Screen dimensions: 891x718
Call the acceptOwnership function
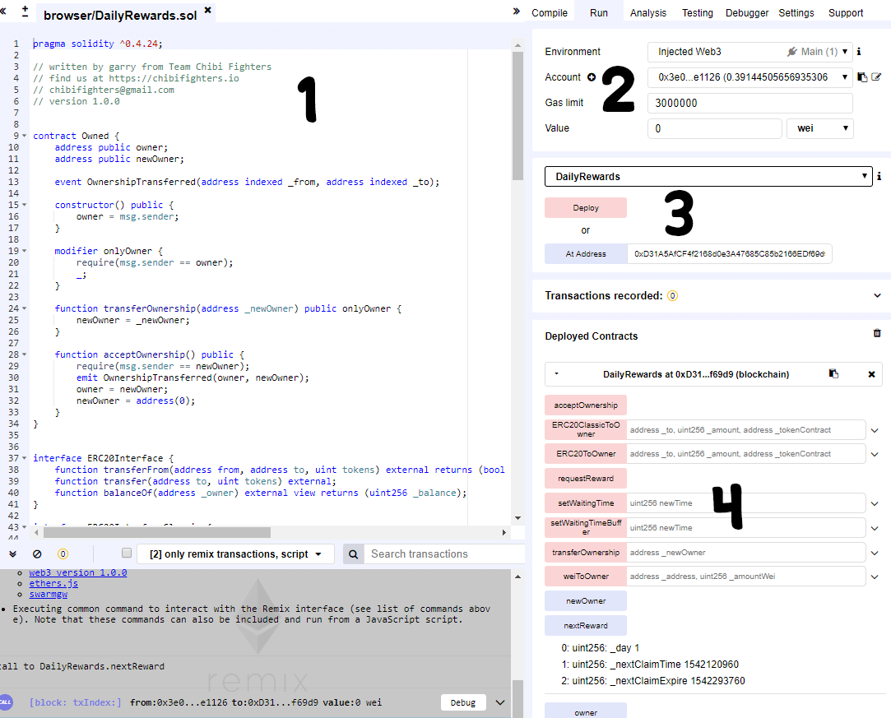[x=586, y=405]
